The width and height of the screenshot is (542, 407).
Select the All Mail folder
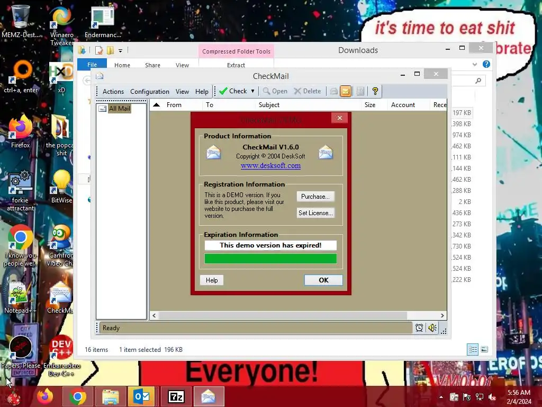119,109
